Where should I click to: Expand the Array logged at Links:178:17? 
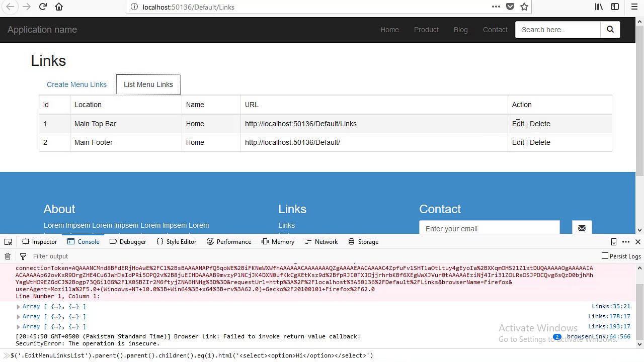tap(18, 317)
